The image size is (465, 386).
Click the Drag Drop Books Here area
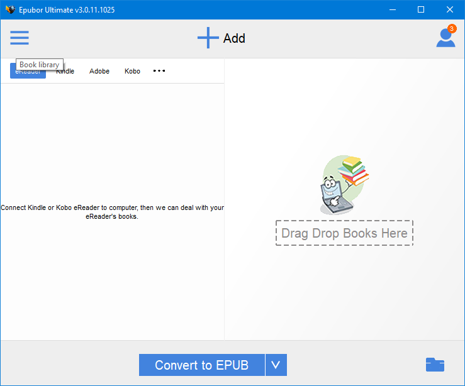344,233
